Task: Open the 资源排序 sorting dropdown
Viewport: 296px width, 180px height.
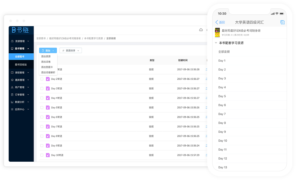Action: pyautogui.click(x=71, y=50)
